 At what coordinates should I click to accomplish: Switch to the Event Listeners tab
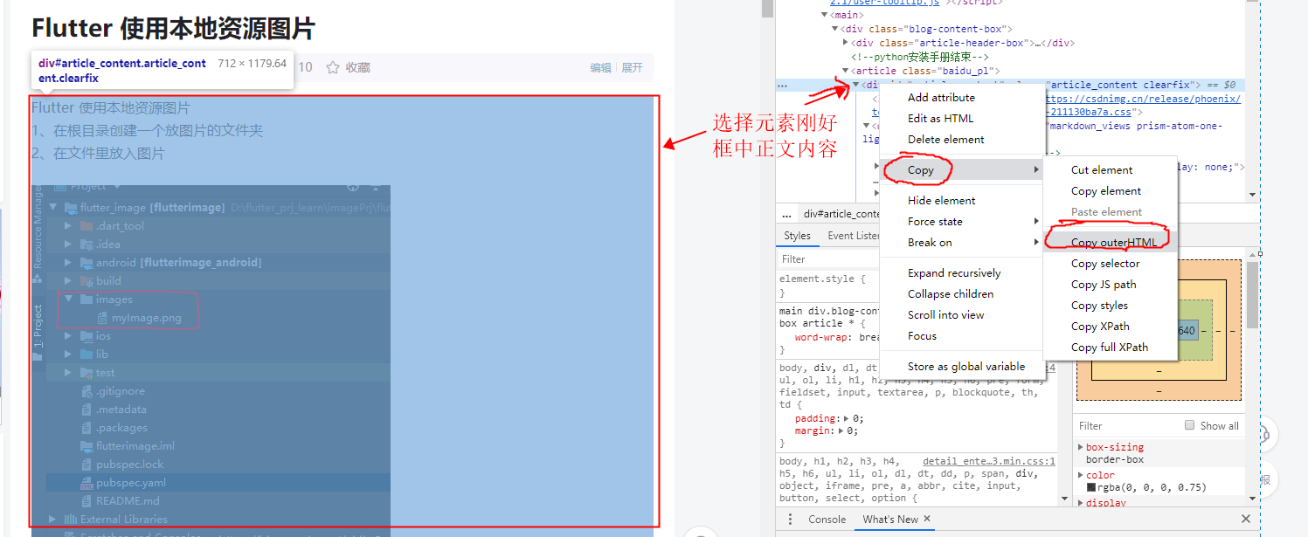(x=854, y=236)
